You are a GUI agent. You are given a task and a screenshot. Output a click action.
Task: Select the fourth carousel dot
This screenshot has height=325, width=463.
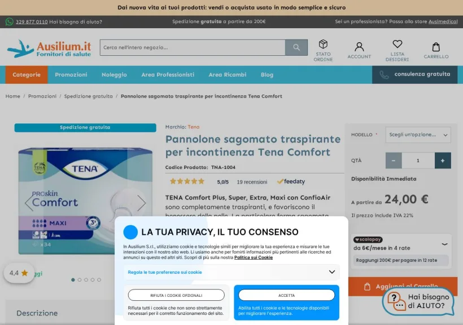(x=93, y=279)
